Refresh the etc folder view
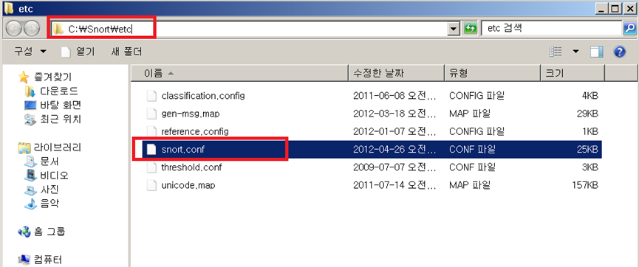639x267 pixels. [471, 29]
